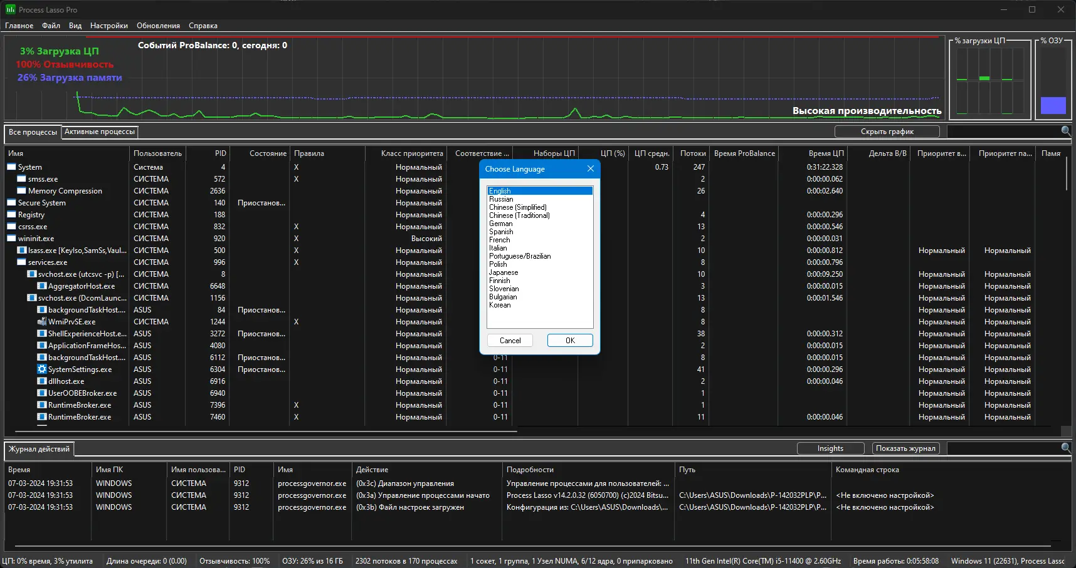Click the SystemSettings.exe gear icon
Viewport: 1076px width, 568px height.
tap(42, 369)
